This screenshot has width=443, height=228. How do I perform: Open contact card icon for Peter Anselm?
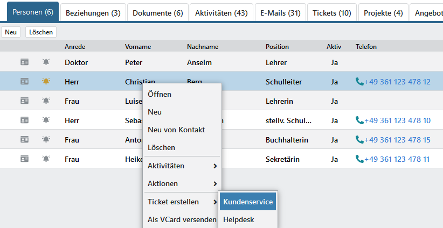coord(24,62)
